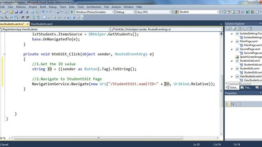The image size is (262, 147).
Task: Open the Student find combo box dropdown
Action: pyautogui.click(x=217, y=12)
